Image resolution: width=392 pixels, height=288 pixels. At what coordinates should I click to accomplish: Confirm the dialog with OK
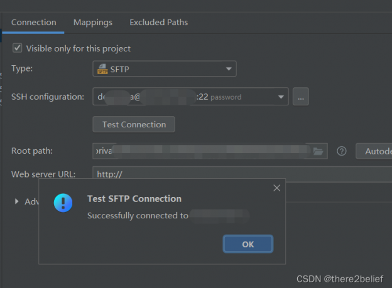pyautogui.click(x=248, y=244)
